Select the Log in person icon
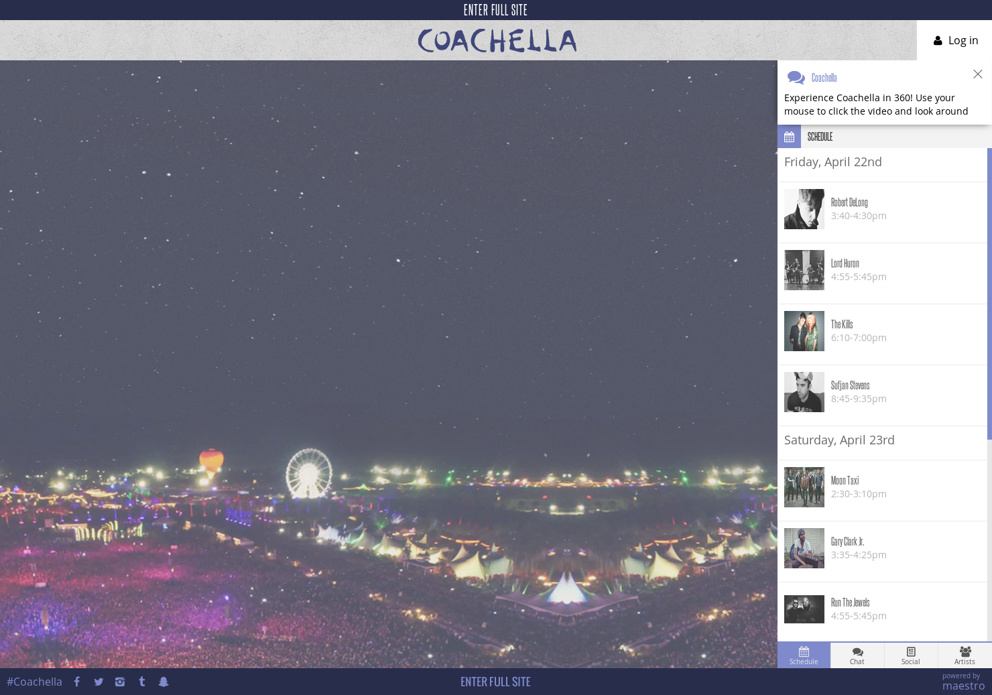The width and height of the screenshot is (992, 695). 937,40
